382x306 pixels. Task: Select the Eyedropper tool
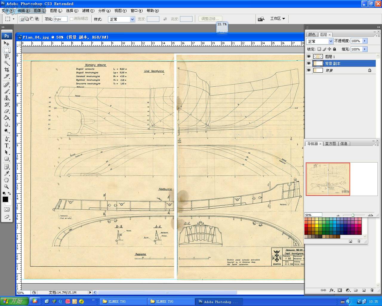pyautogui.click(x=7, y=174)
